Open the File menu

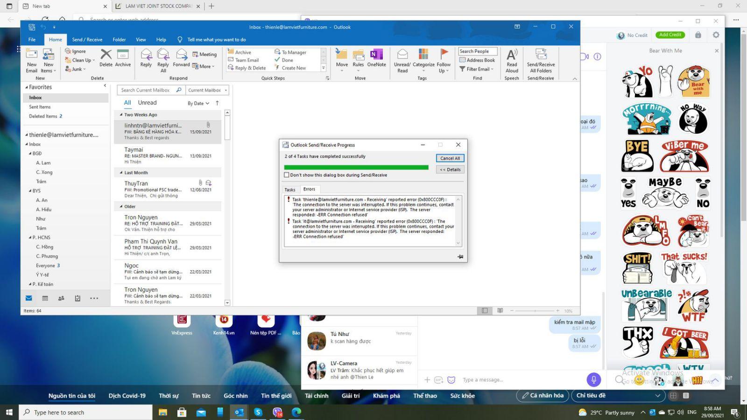pyautogui.click(x=32, y=40)
